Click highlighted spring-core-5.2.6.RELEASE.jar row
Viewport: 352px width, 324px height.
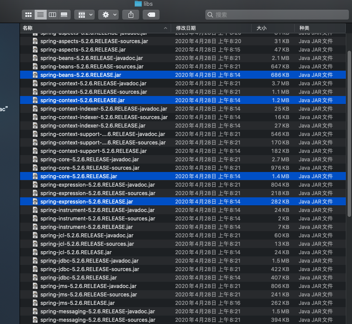[183, 176]
